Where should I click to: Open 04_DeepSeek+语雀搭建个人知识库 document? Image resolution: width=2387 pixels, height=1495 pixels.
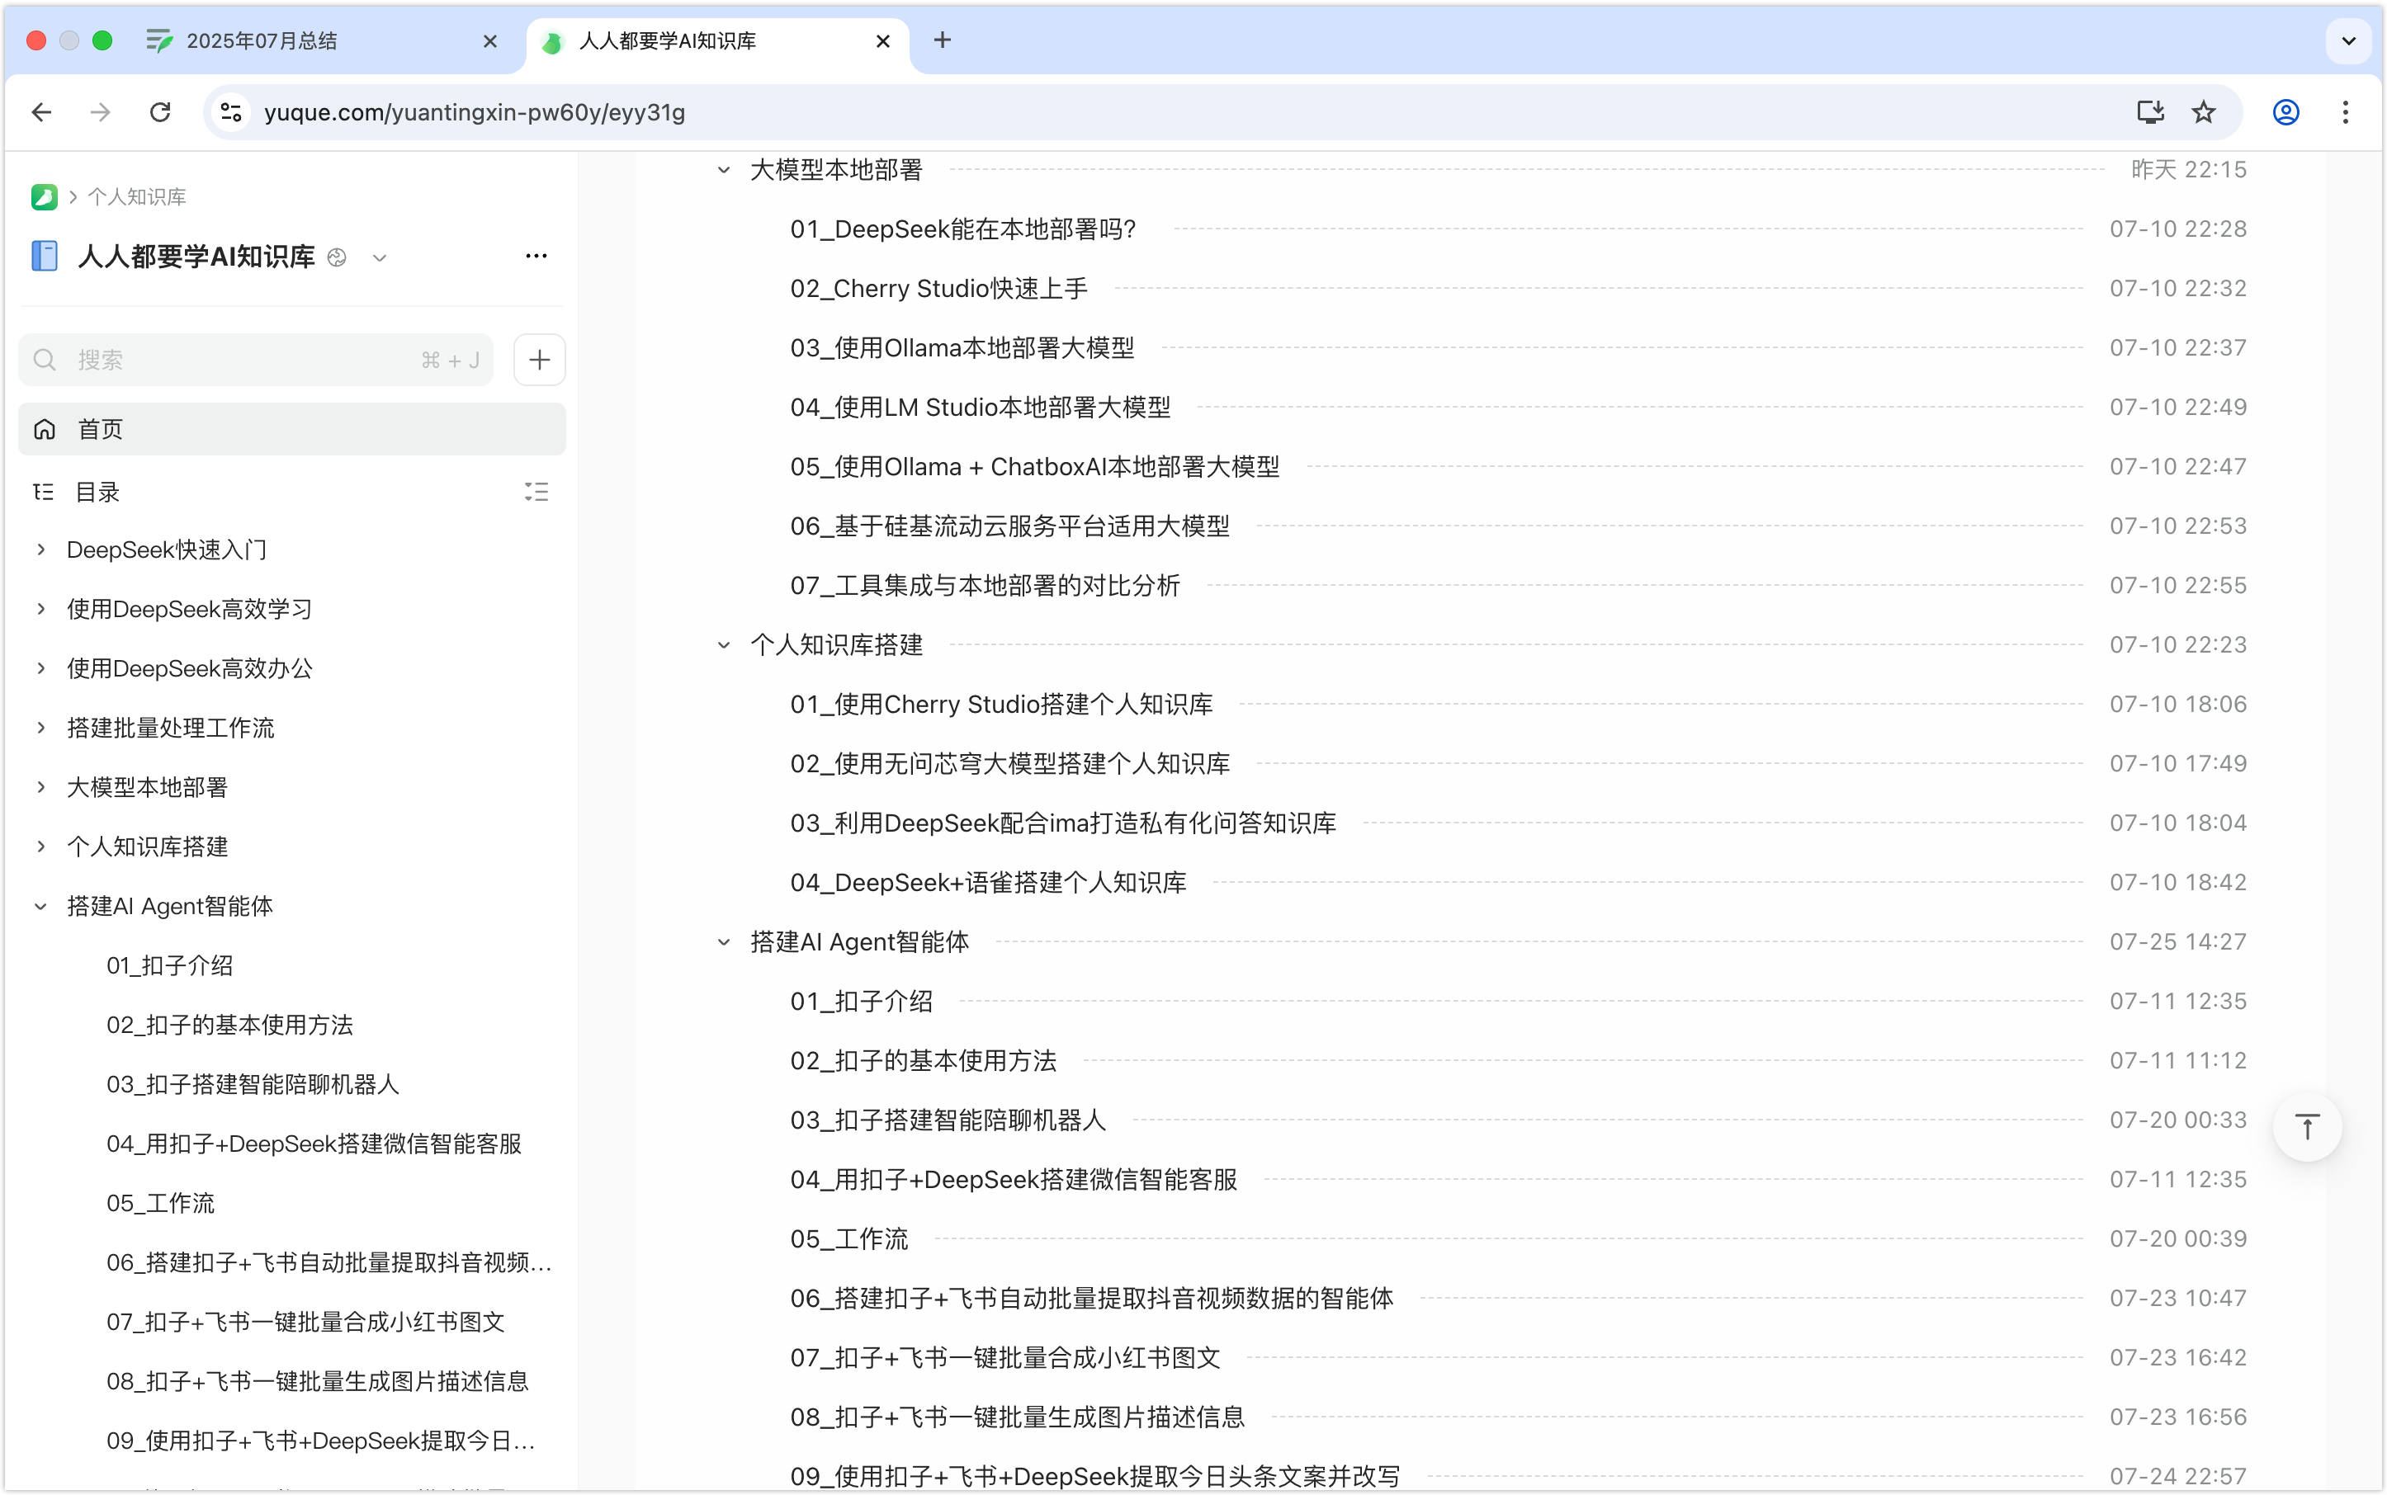coord(987,883)
